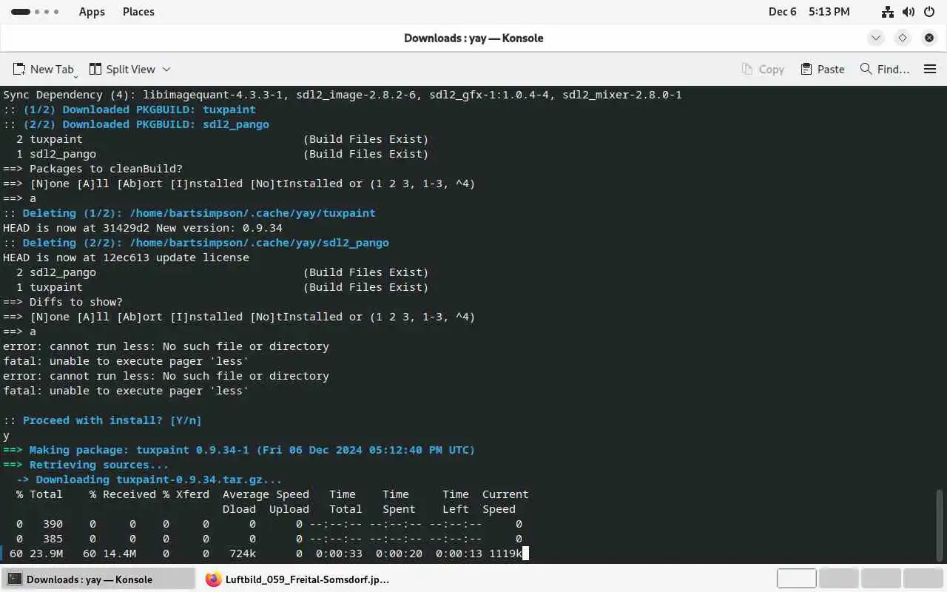Open the Places menu

tap(138, 12)
